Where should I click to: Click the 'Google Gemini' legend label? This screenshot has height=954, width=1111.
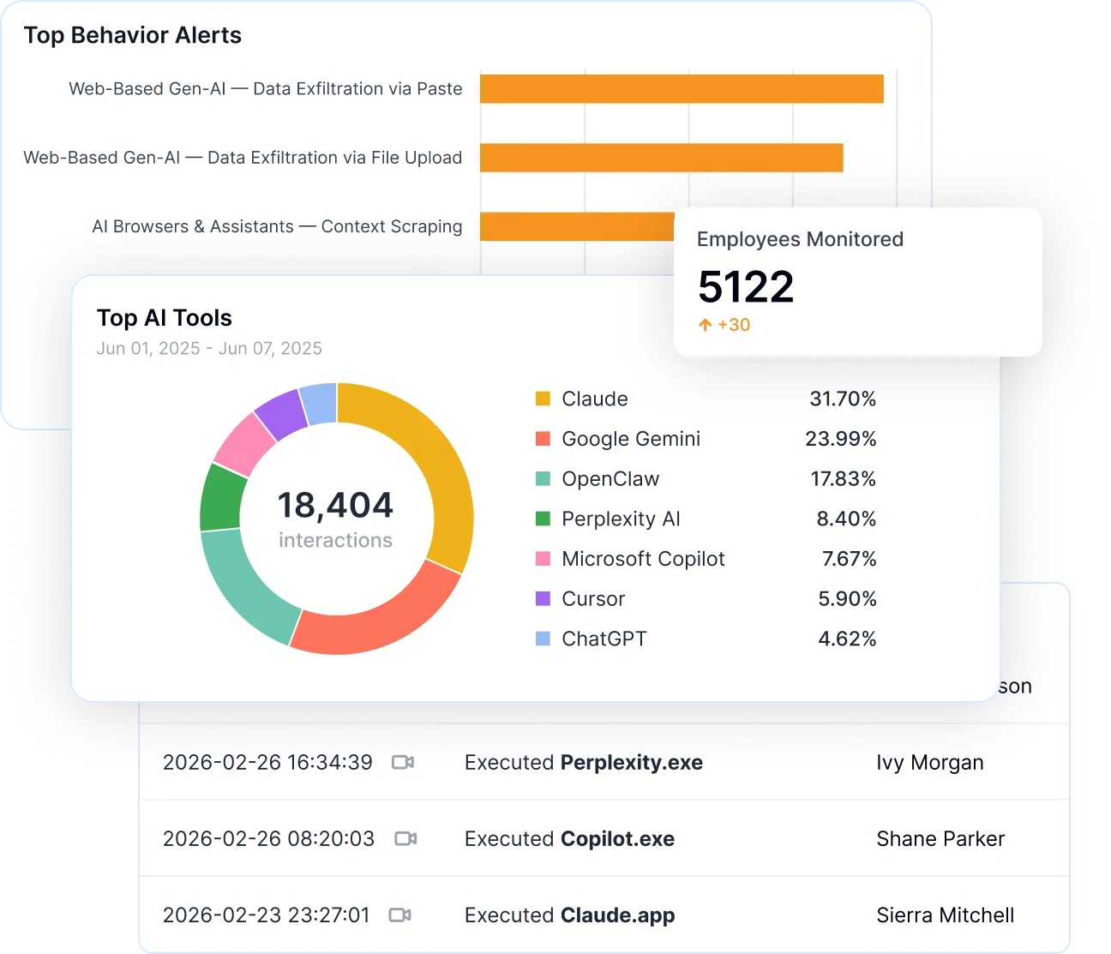tap(631, 439)
